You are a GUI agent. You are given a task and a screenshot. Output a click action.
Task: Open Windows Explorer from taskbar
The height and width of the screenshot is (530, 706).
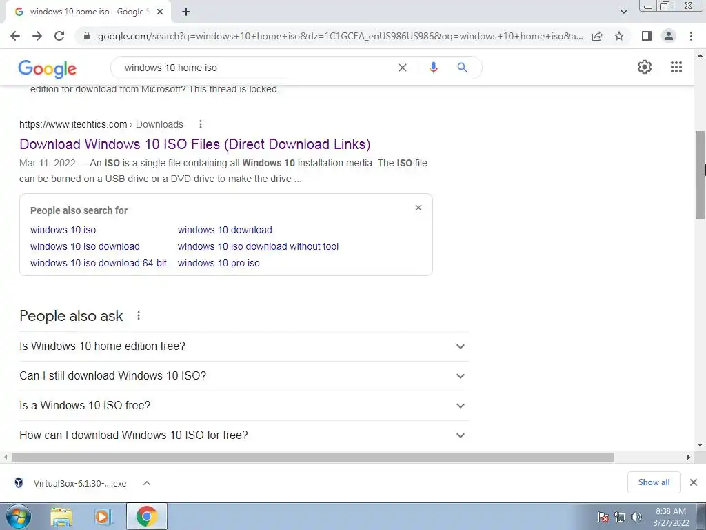click(x=61, y=516)
